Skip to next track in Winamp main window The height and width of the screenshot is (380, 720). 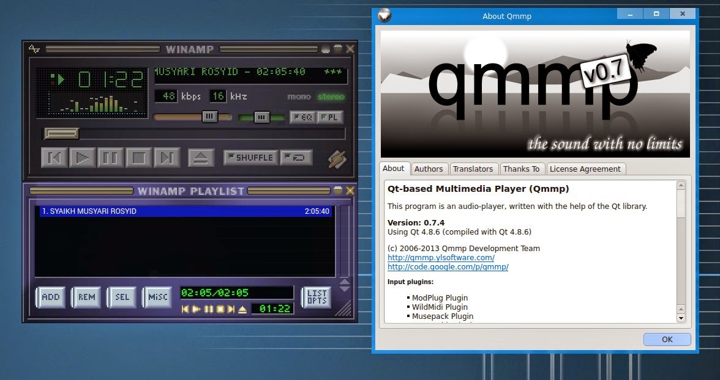coord(167,158)
